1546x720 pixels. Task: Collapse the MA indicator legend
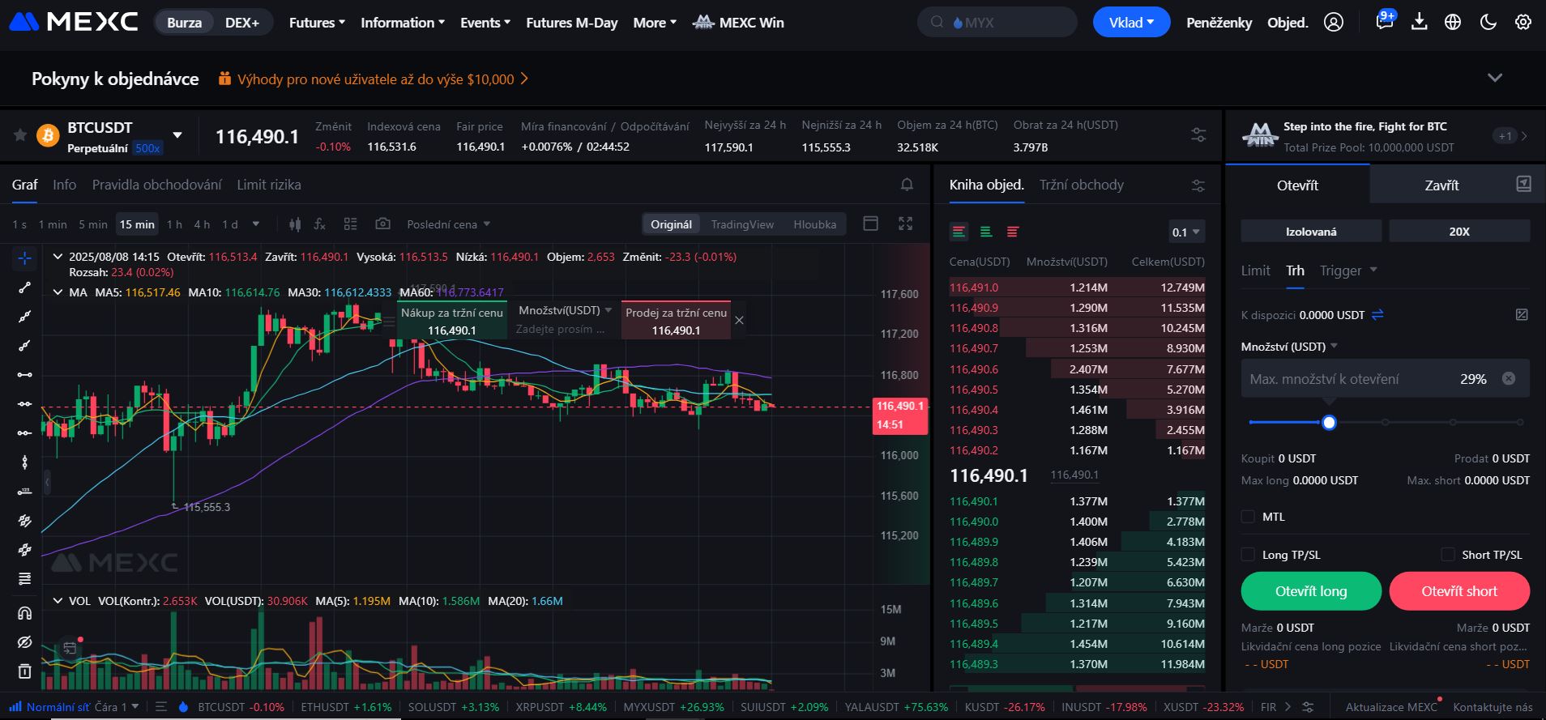(x=58, y=292)
